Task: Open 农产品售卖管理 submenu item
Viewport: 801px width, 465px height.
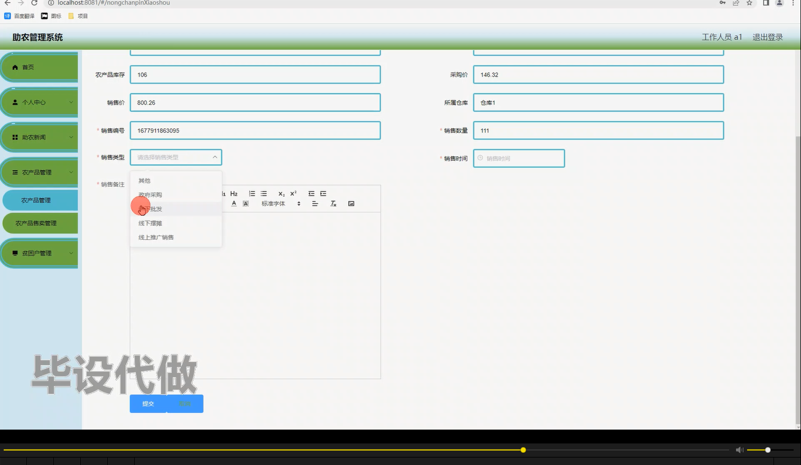Action: pos(40,223)
